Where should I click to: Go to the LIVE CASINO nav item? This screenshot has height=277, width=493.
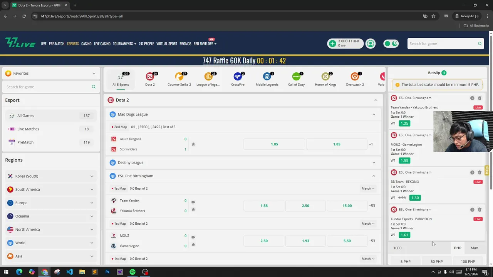[x=102, y=43]
